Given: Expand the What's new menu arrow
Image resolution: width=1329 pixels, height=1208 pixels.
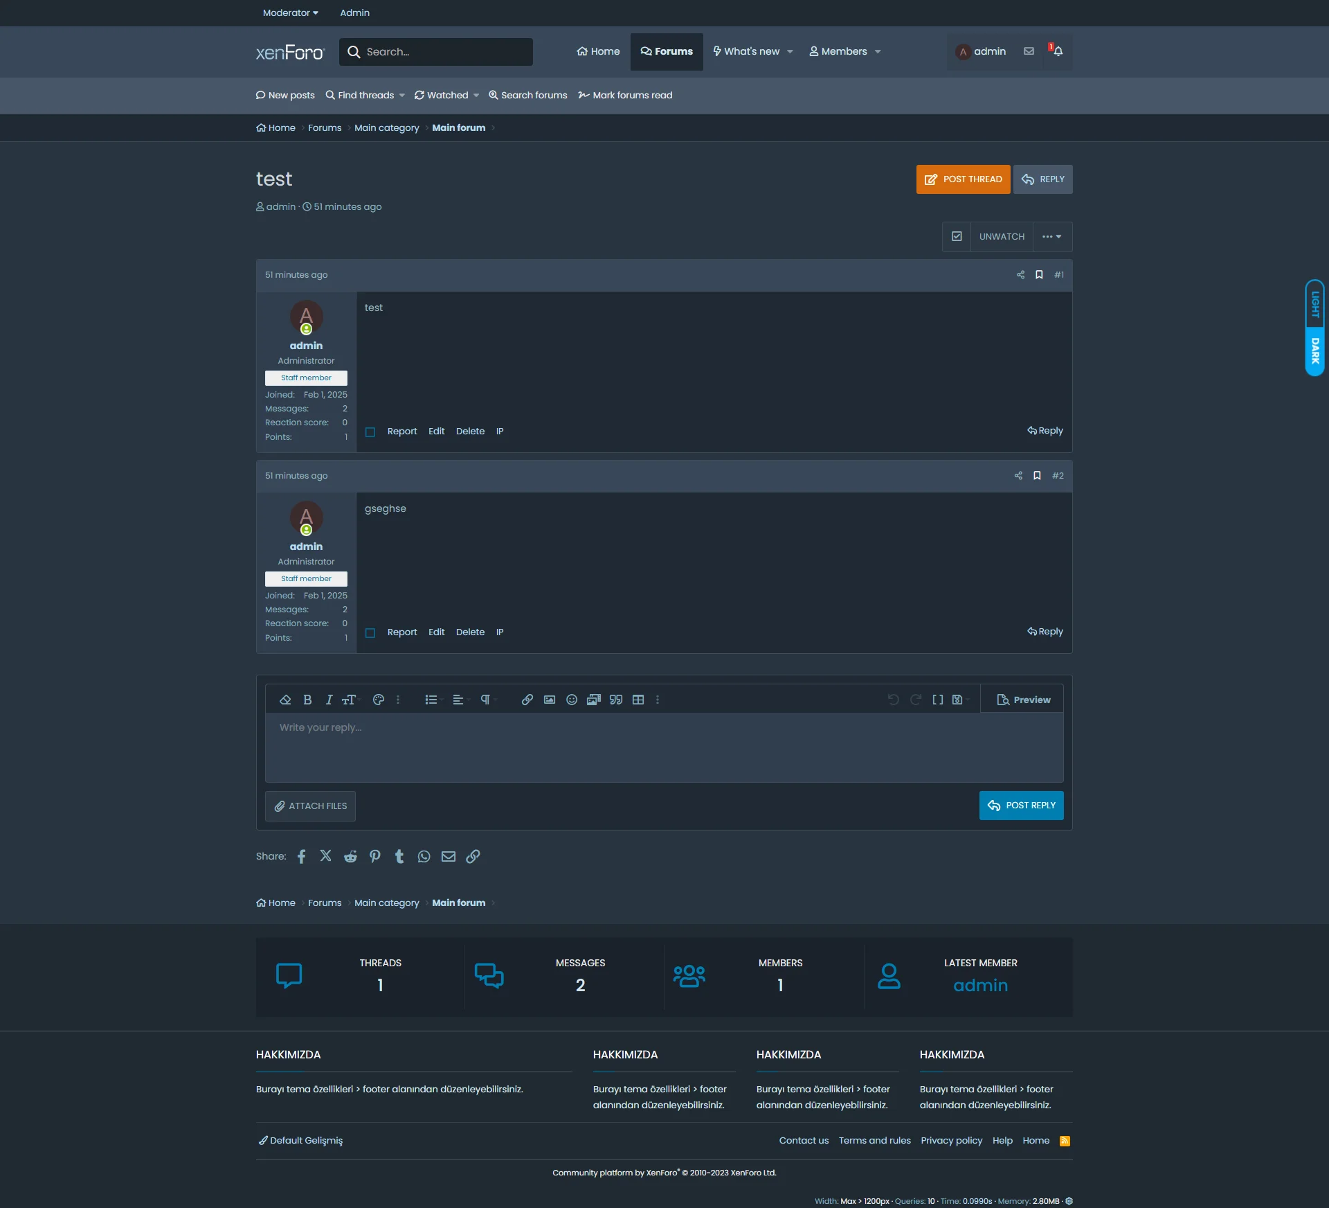Looking at the screenshot, I should (790, 52).
